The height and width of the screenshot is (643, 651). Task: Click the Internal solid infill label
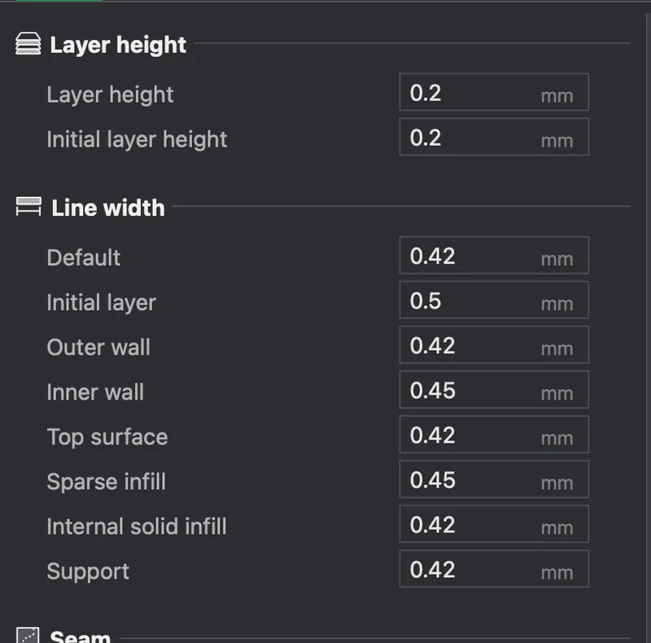(x=137, y=527)
